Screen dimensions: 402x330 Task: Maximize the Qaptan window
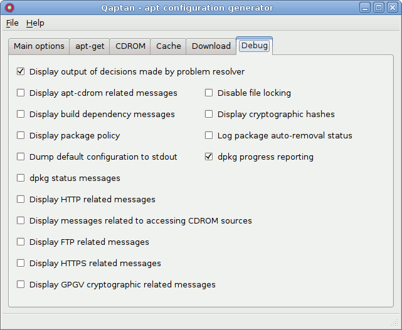pos(379,8)
